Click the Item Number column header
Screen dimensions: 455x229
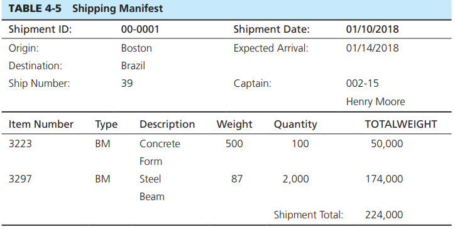pos(41,125)
